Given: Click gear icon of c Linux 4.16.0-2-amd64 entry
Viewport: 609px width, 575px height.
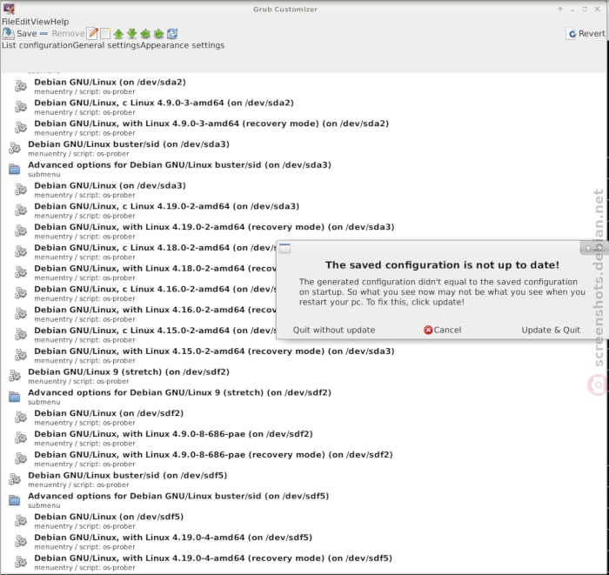Looking at the screenshot, I should click(21, 293).
